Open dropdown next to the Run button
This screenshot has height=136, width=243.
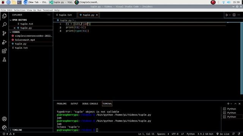[x=230, y=15]
